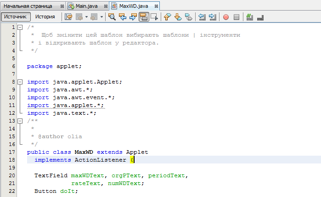This screenshot has height=197, width=321.
Task: Click the 'import java.text.*;' line
Action: click(62, 113)
